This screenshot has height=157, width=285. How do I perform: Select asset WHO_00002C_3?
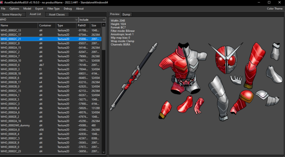(51, 104)
